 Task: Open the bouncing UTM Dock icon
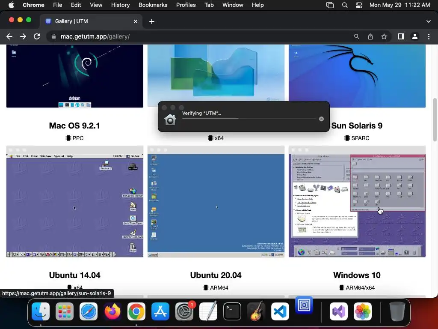(x=304, y=305)
